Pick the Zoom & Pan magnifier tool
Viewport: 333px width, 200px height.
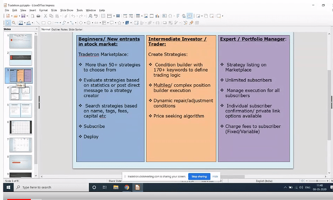click(x=14, y=23)
